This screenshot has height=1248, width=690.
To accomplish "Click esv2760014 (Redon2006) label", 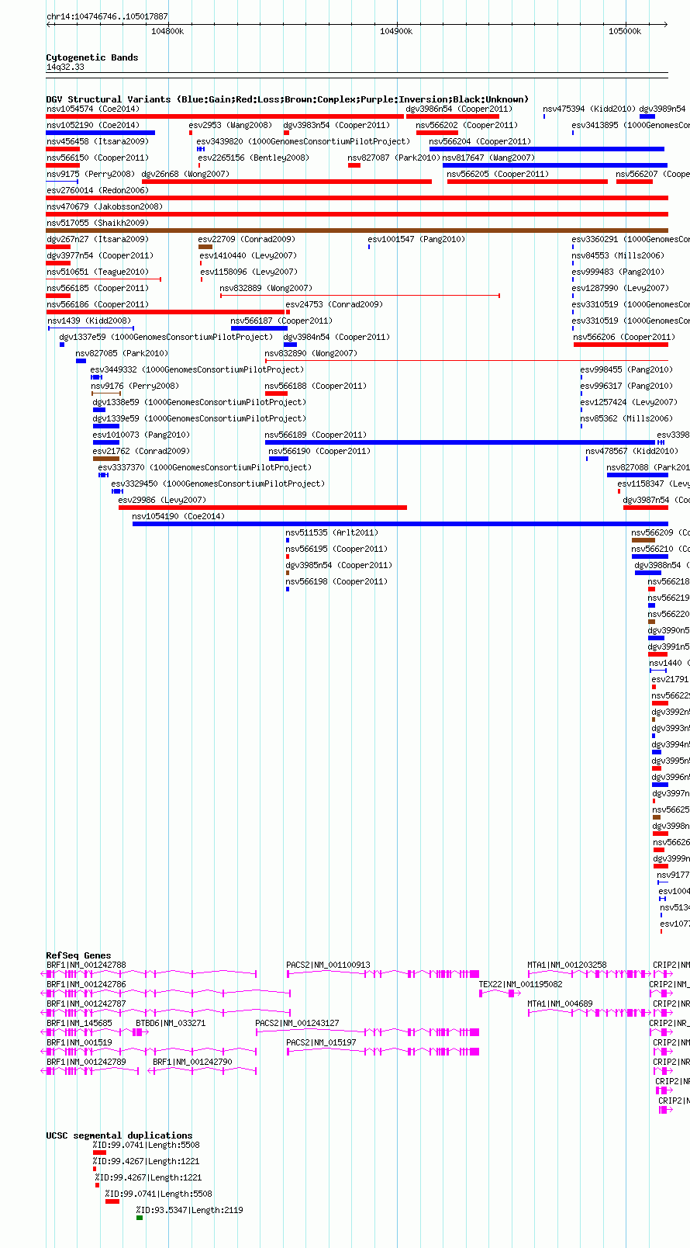I will tap(98, 190).
